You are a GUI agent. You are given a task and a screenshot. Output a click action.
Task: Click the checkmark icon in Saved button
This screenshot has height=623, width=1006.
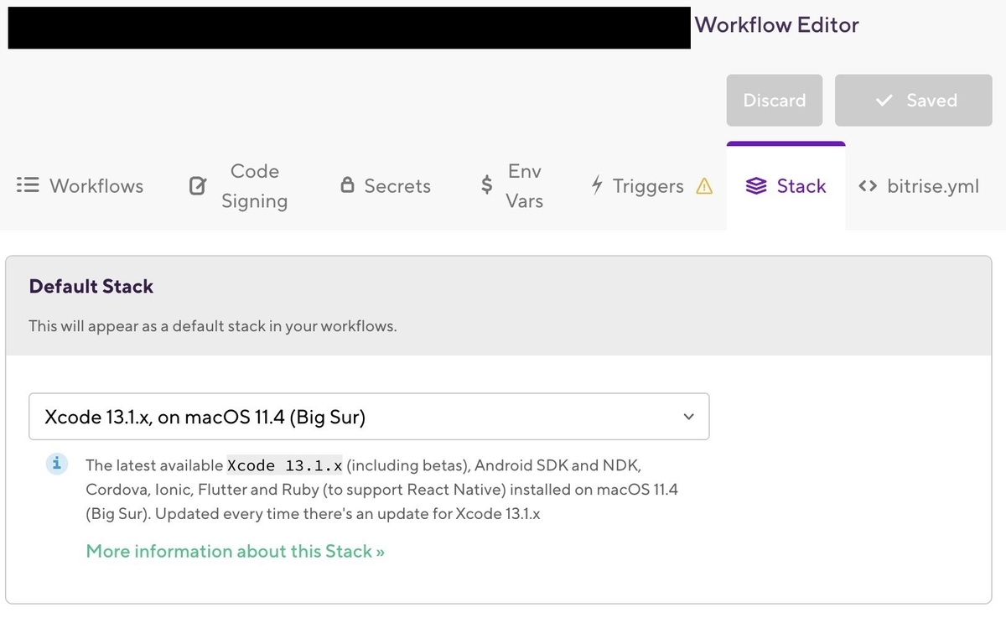point(884,101)
